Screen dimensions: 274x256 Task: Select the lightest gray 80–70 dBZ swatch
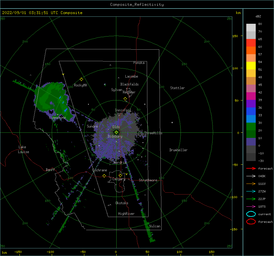click(x=251, y=28)
